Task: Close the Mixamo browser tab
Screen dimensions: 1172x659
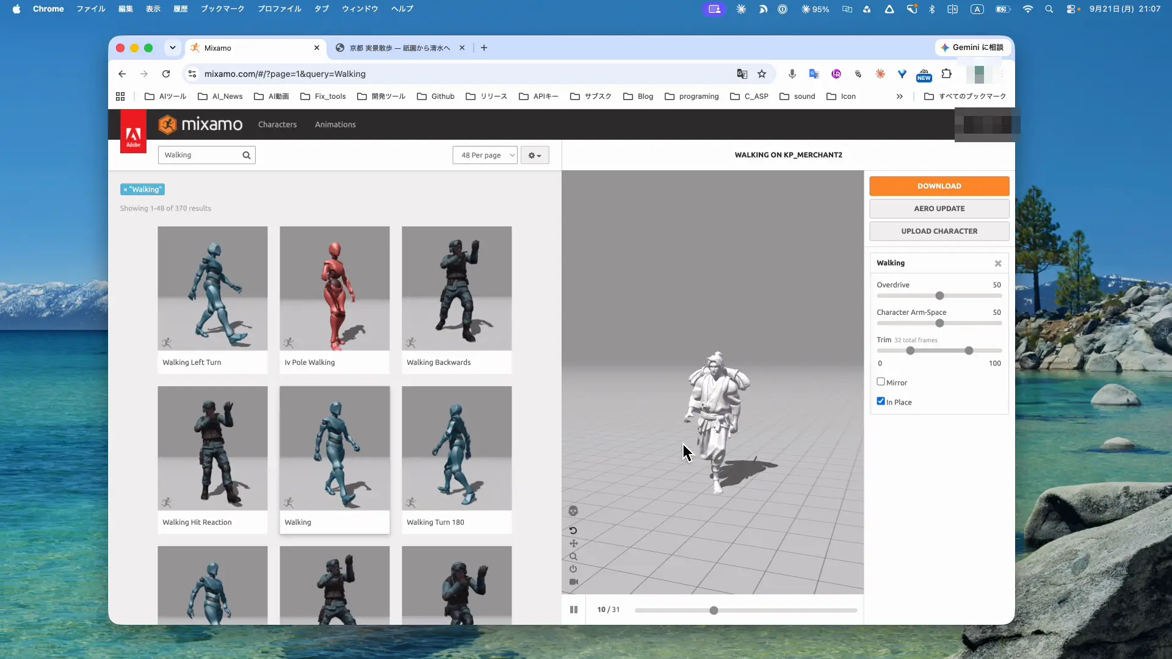Action: pos(317,48)
